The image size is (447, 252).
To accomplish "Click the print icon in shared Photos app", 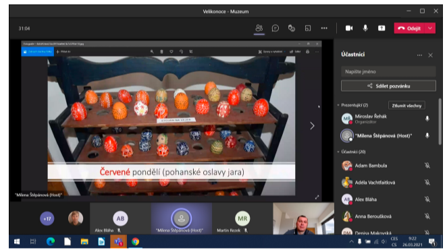I will pyautogui.click(x=307, y=52).
